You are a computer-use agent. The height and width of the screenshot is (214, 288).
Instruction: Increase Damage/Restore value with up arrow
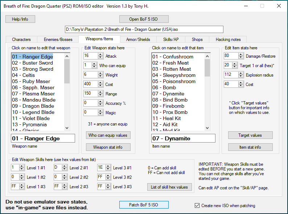click(x=241, y=54)
